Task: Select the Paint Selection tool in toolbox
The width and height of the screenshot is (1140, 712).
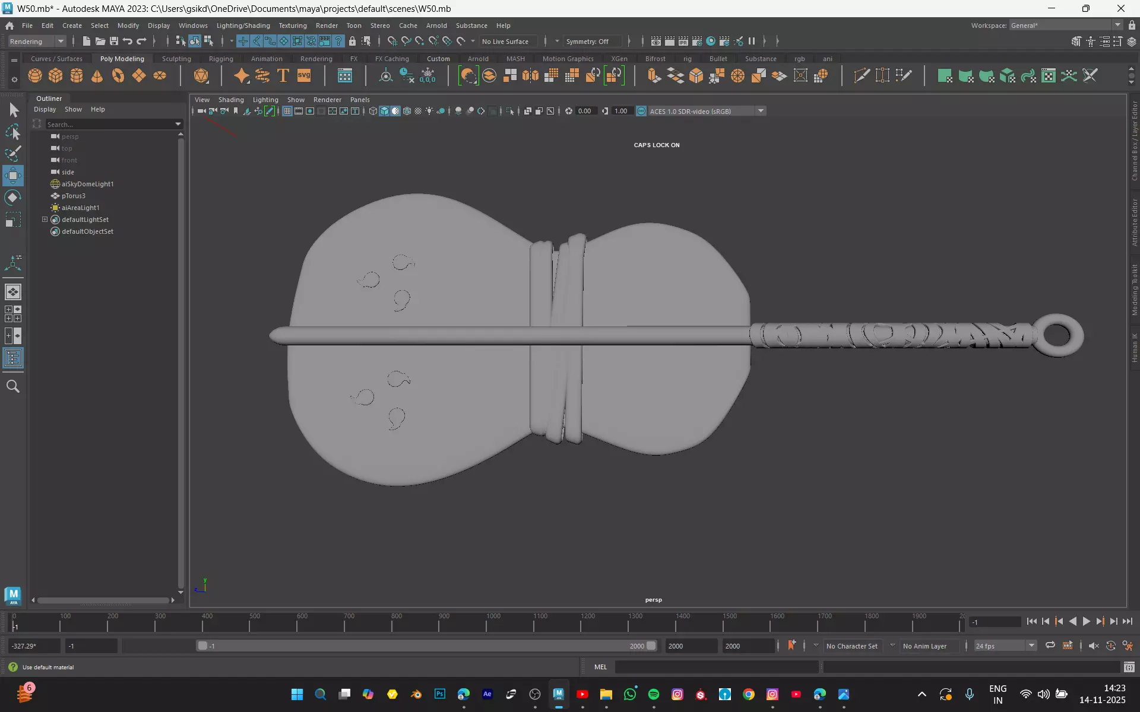Action: [13, 154]
